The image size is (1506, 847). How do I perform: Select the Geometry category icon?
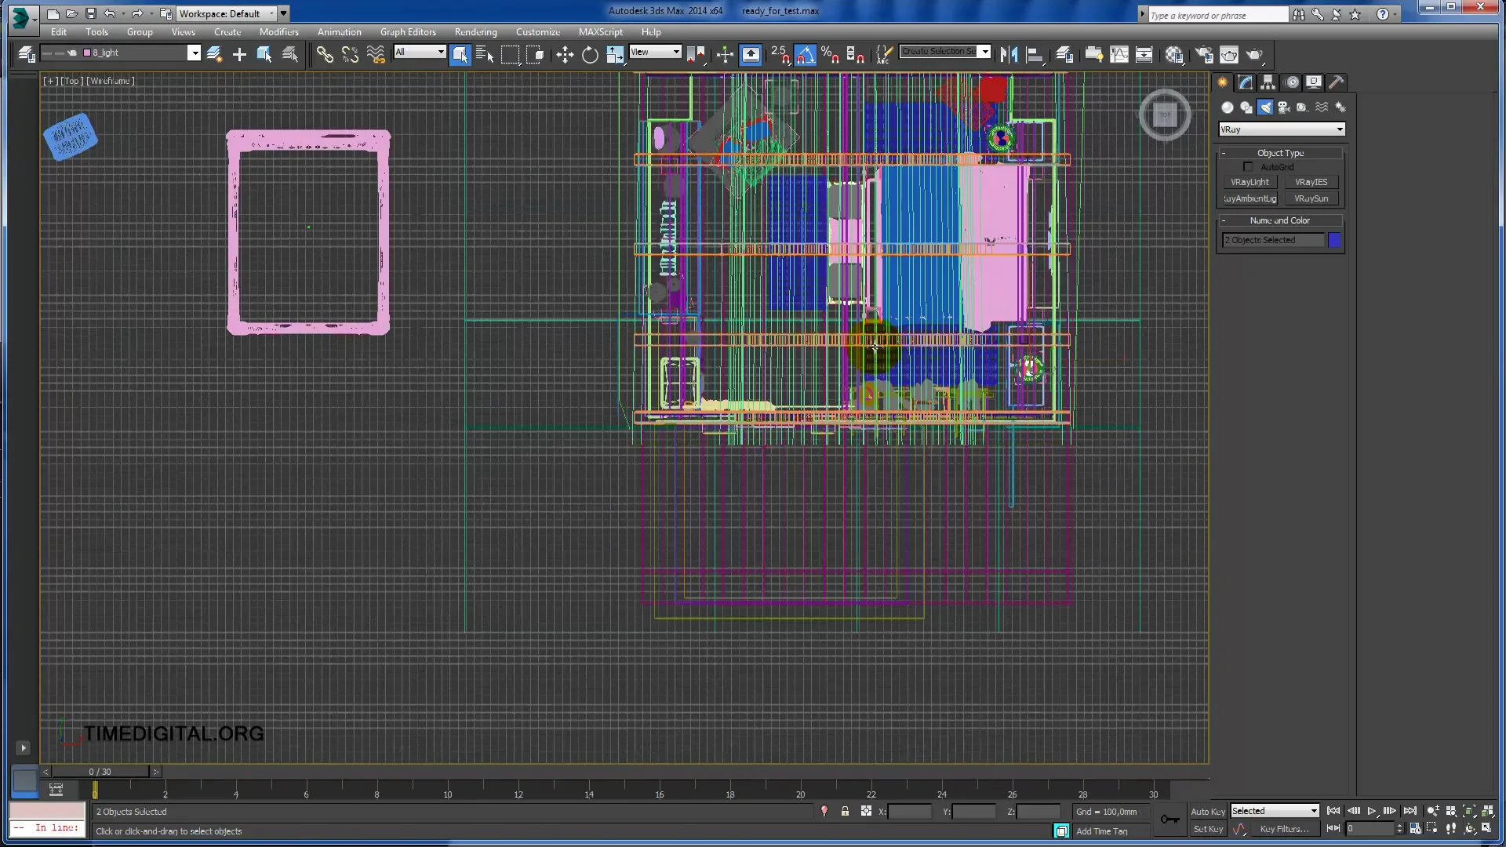click(1228, 107)
